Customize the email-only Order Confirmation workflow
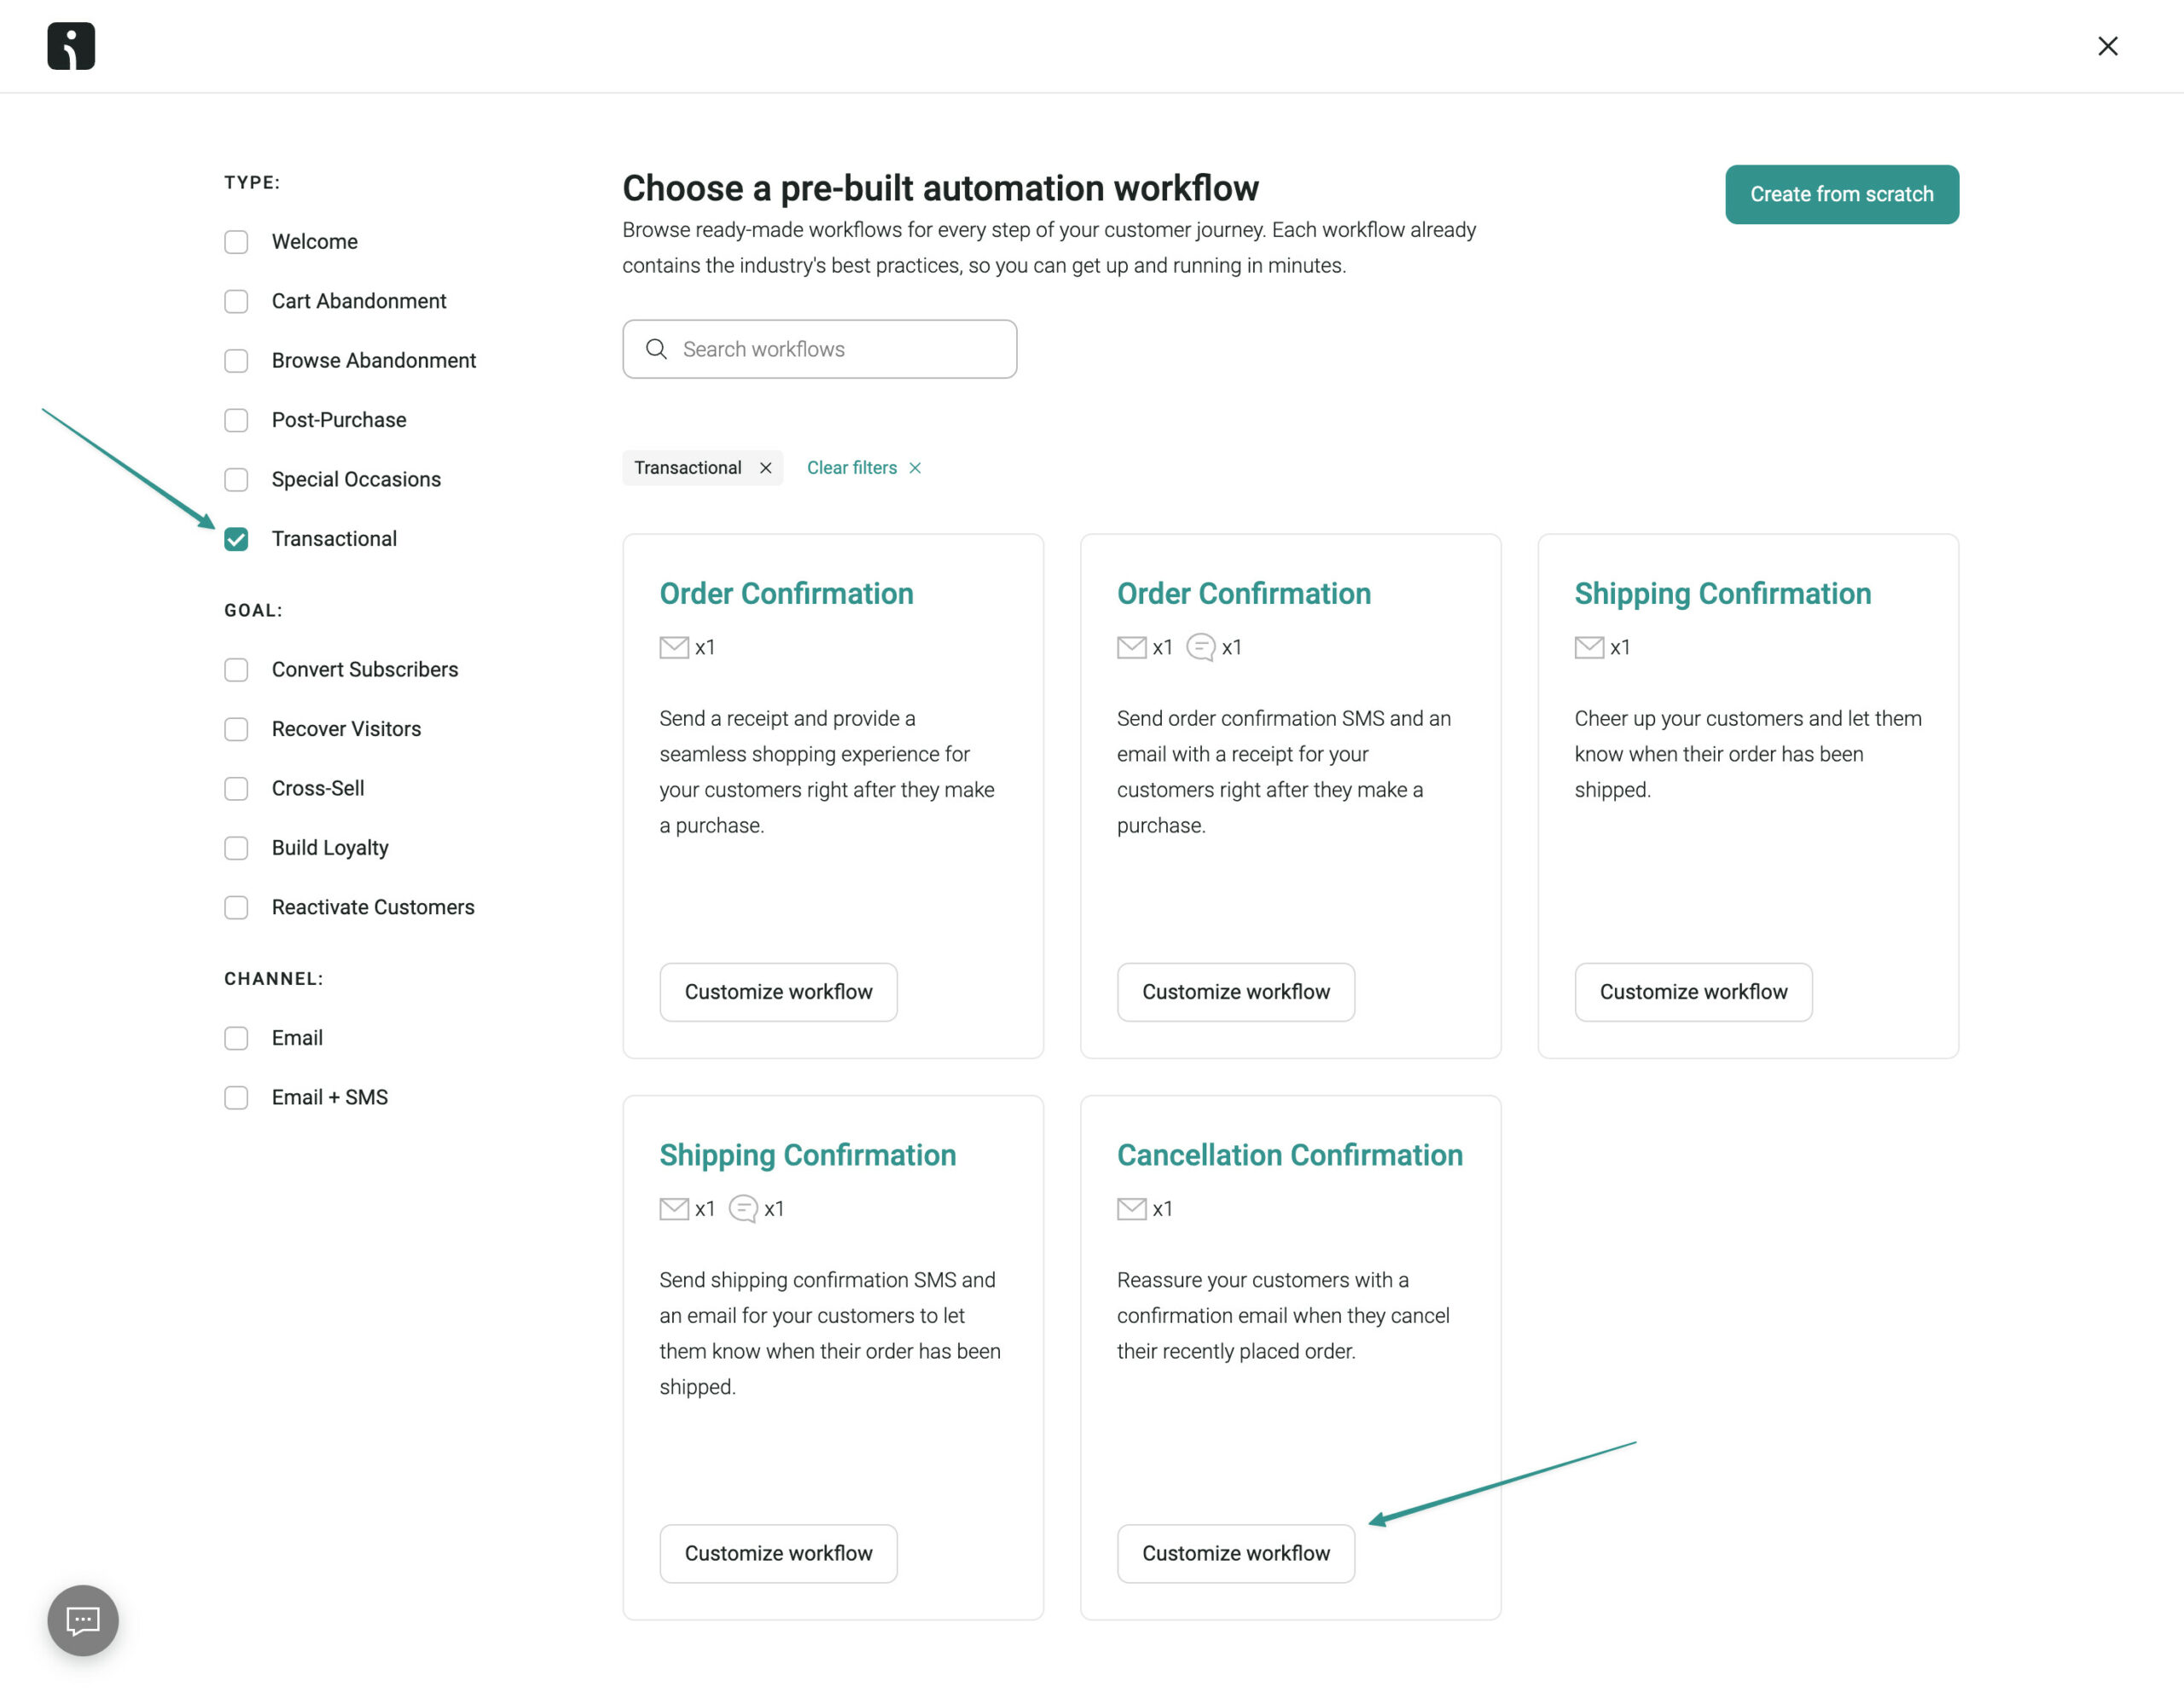Image resolution: width=2184 pixels, height=1692 pixels. [778, 992]
